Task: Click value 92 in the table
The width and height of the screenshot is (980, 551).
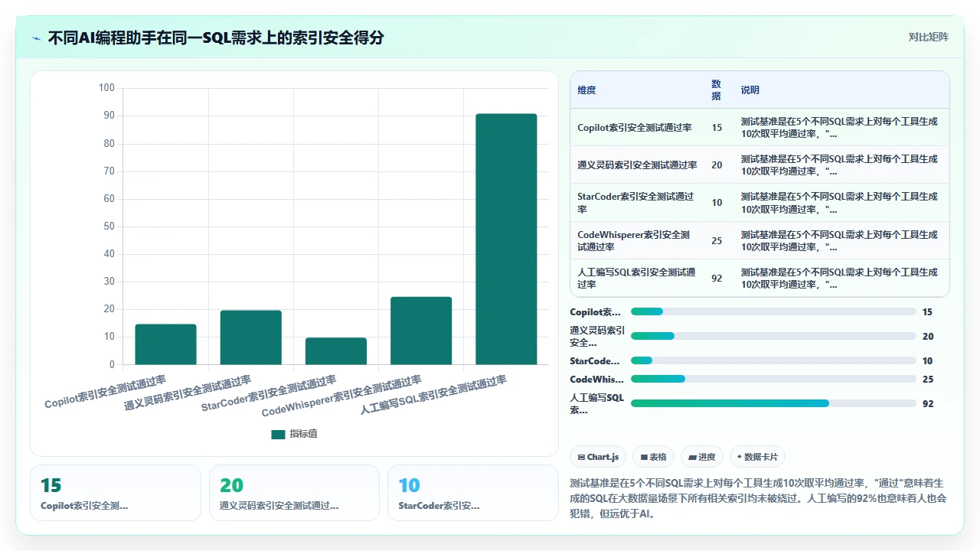Action: click(717, 279)
